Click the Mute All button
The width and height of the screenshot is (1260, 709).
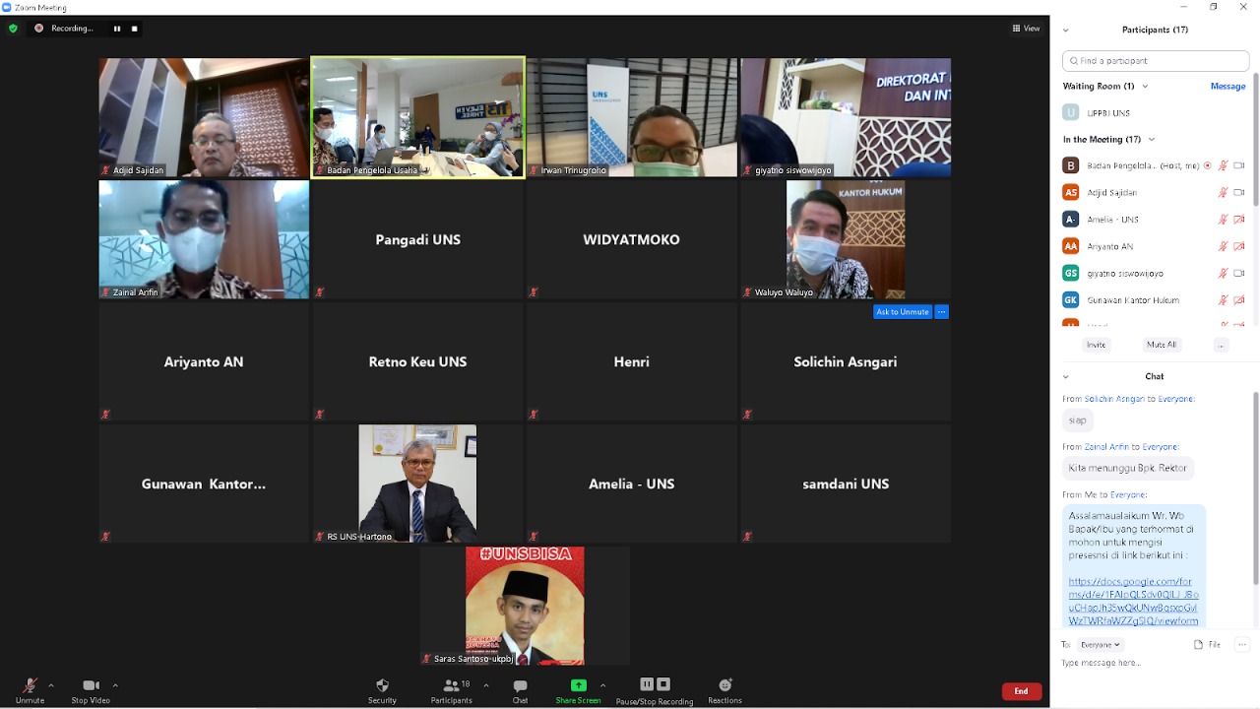pos(1161,345)
